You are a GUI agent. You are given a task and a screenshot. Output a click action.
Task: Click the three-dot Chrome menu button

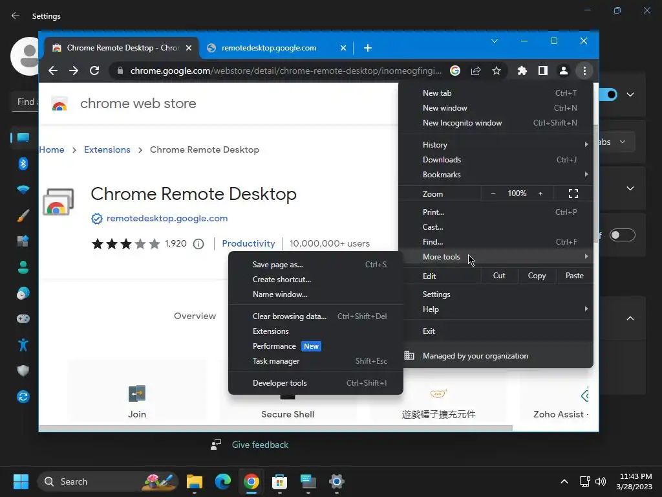(584, 71)
